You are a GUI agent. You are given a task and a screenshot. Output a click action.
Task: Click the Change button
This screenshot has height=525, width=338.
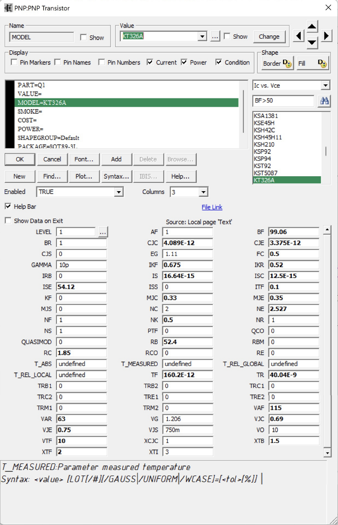269,36
